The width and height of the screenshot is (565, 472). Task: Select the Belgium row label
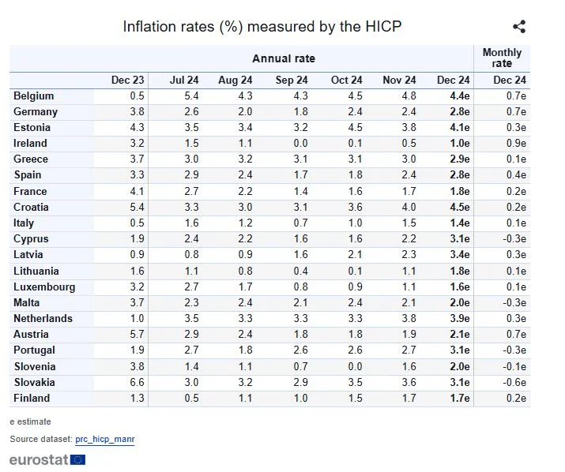pyautogui.click(x=34, y=96)
